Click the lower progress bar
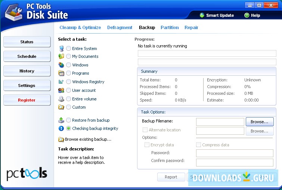This screenshot has width=282, height=190. coord(207,62)
